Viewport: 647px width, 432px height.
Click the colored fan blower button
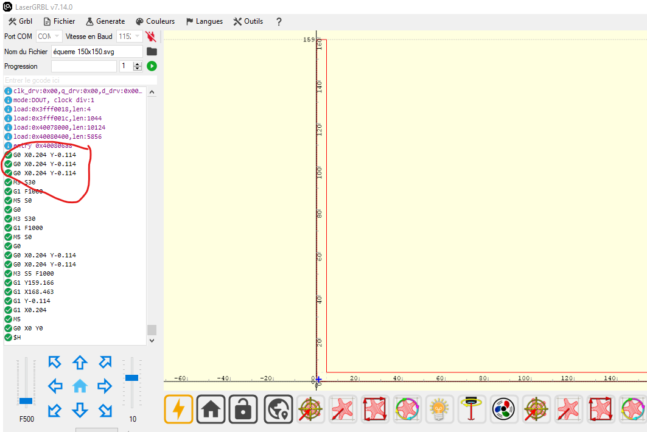pyautogui.click(x=503, y=409)
